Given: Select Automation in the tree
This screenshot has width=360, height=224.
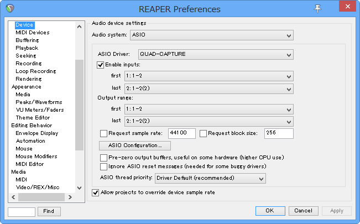Looking at the screenshot, I should coord(30,141).
